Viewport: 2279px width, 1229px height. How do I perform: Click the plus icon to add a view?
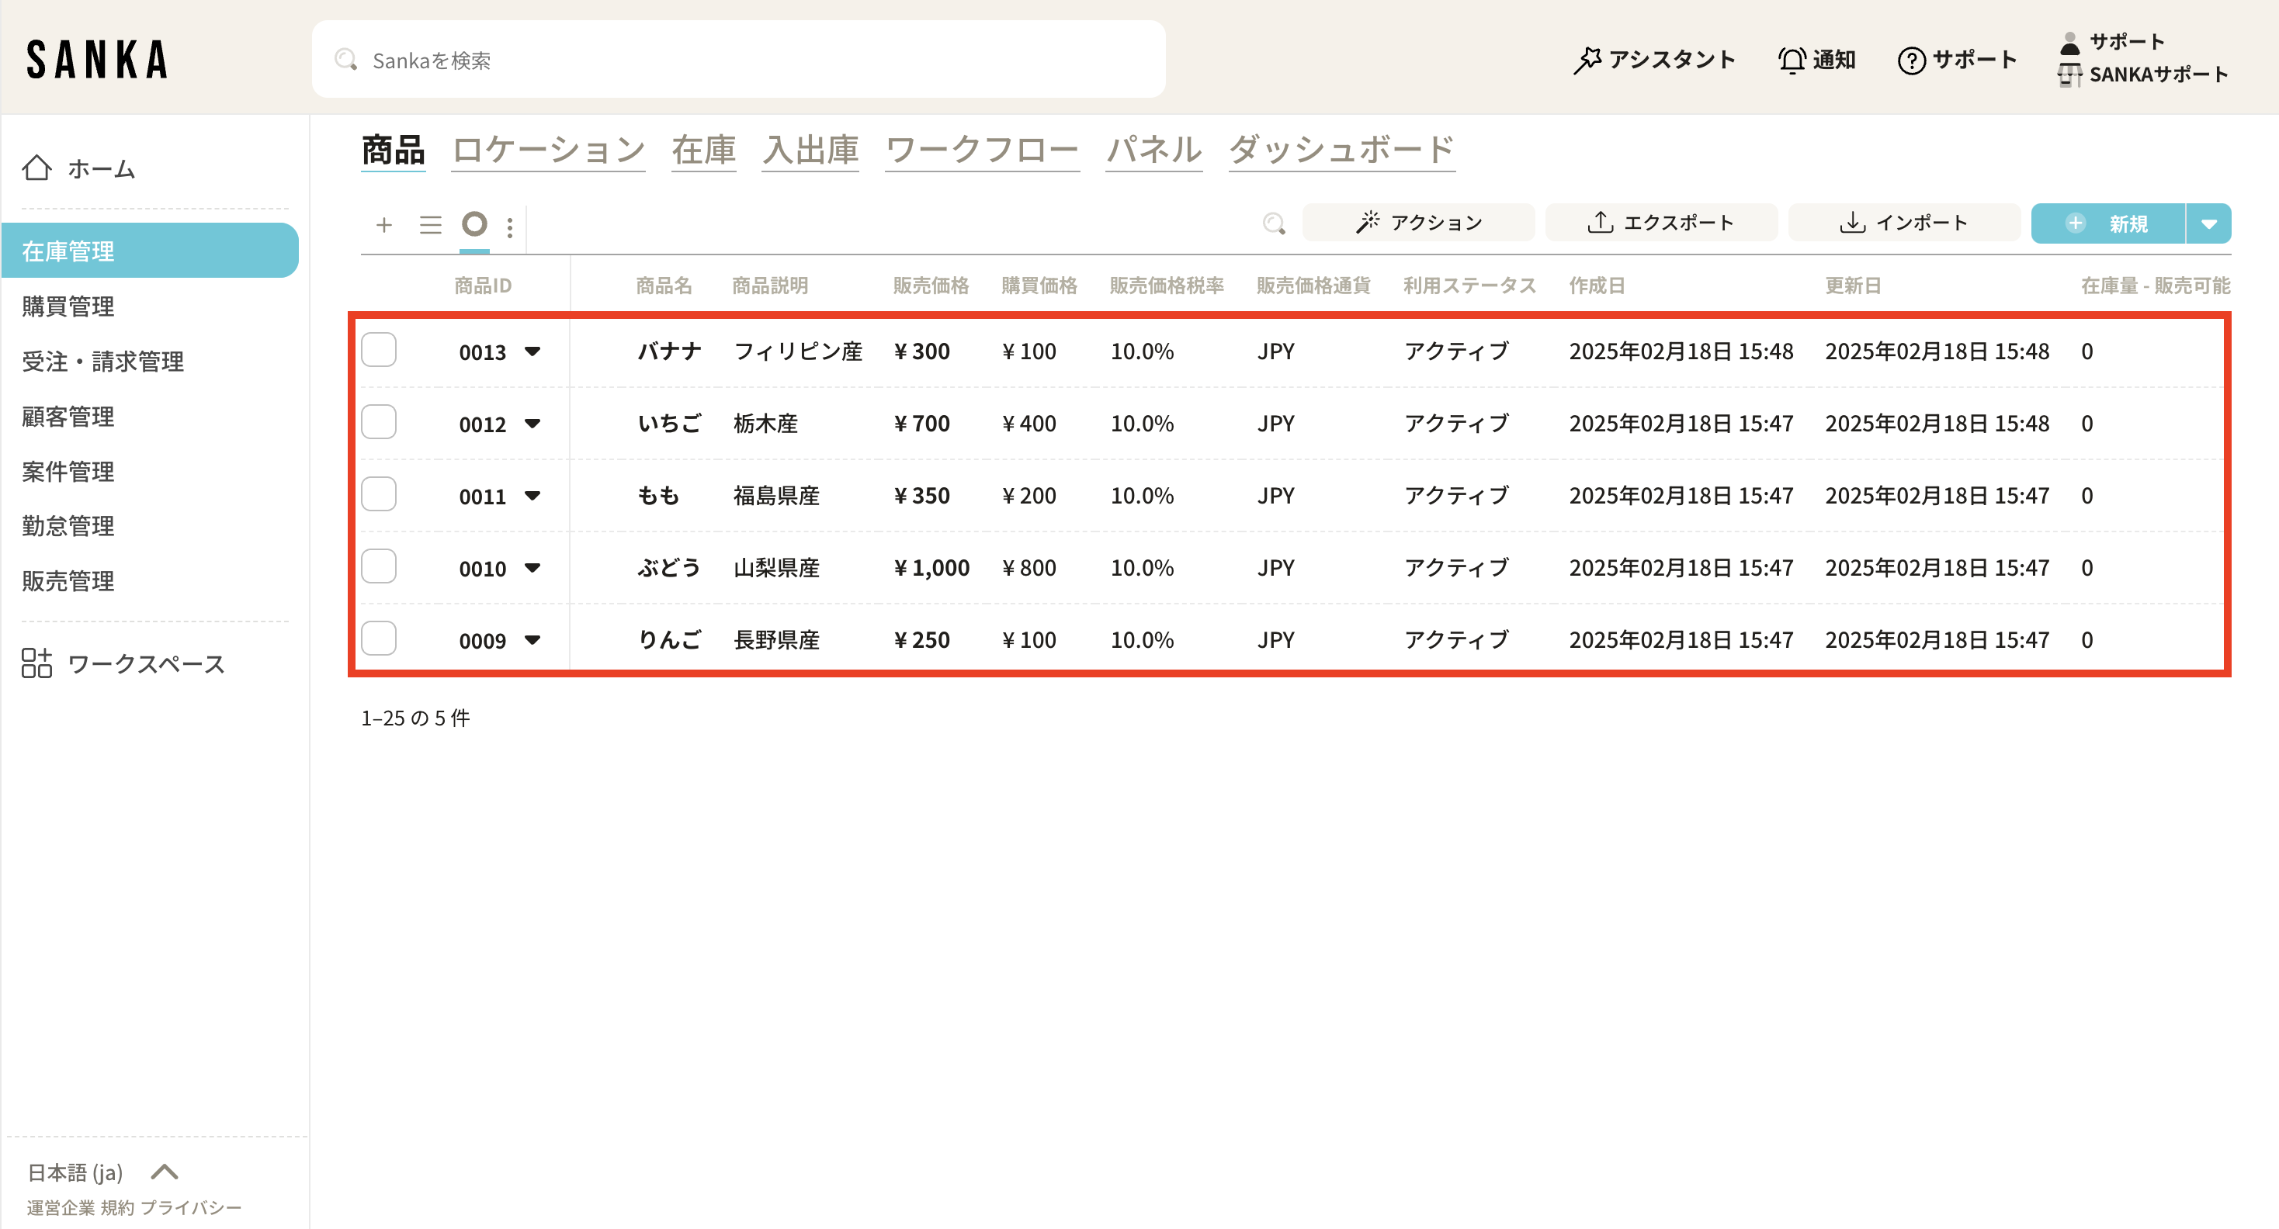click(x=384, y=224)
